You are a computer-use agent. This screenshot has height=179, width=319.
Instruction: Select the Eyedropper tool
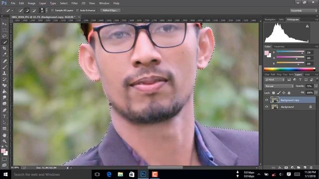4,54
